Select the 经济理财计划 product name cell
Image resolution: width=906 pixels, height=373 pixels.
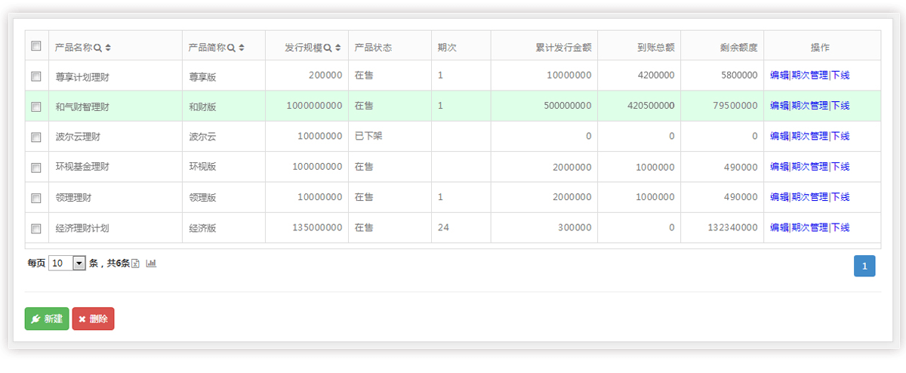point(116,227)
